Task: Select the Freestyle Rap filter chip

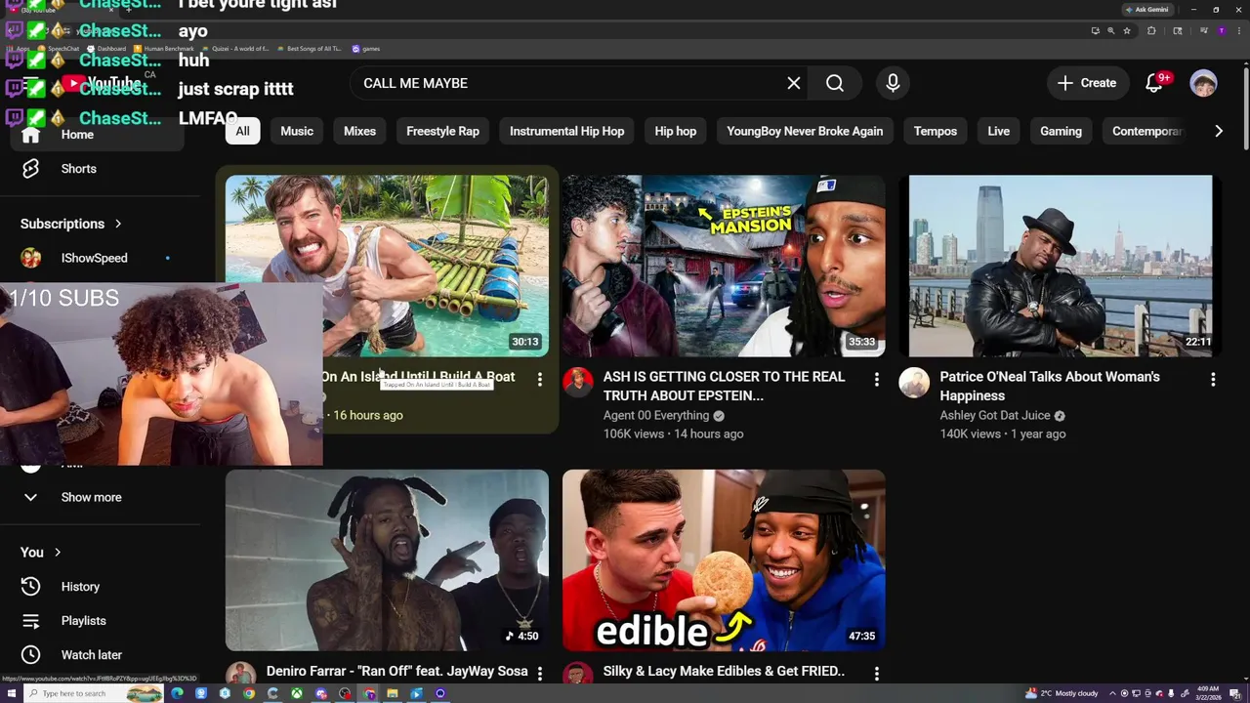Action: 442,131
